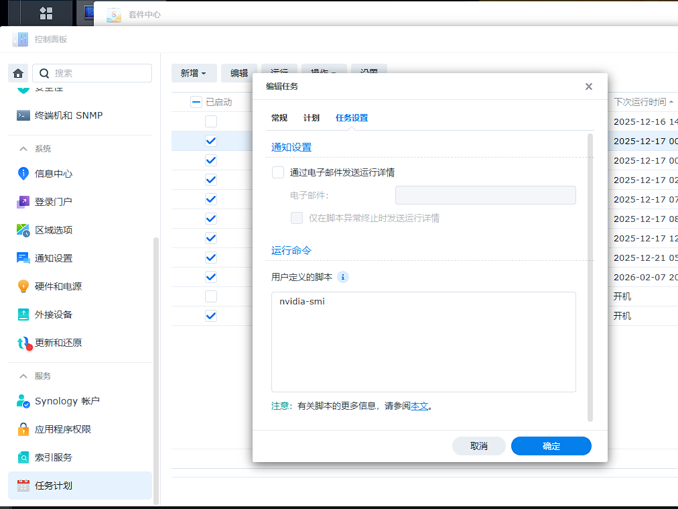The image size is (678, 509).
Task: Open the 本文 script help link
Action: (x=419, y=406)
